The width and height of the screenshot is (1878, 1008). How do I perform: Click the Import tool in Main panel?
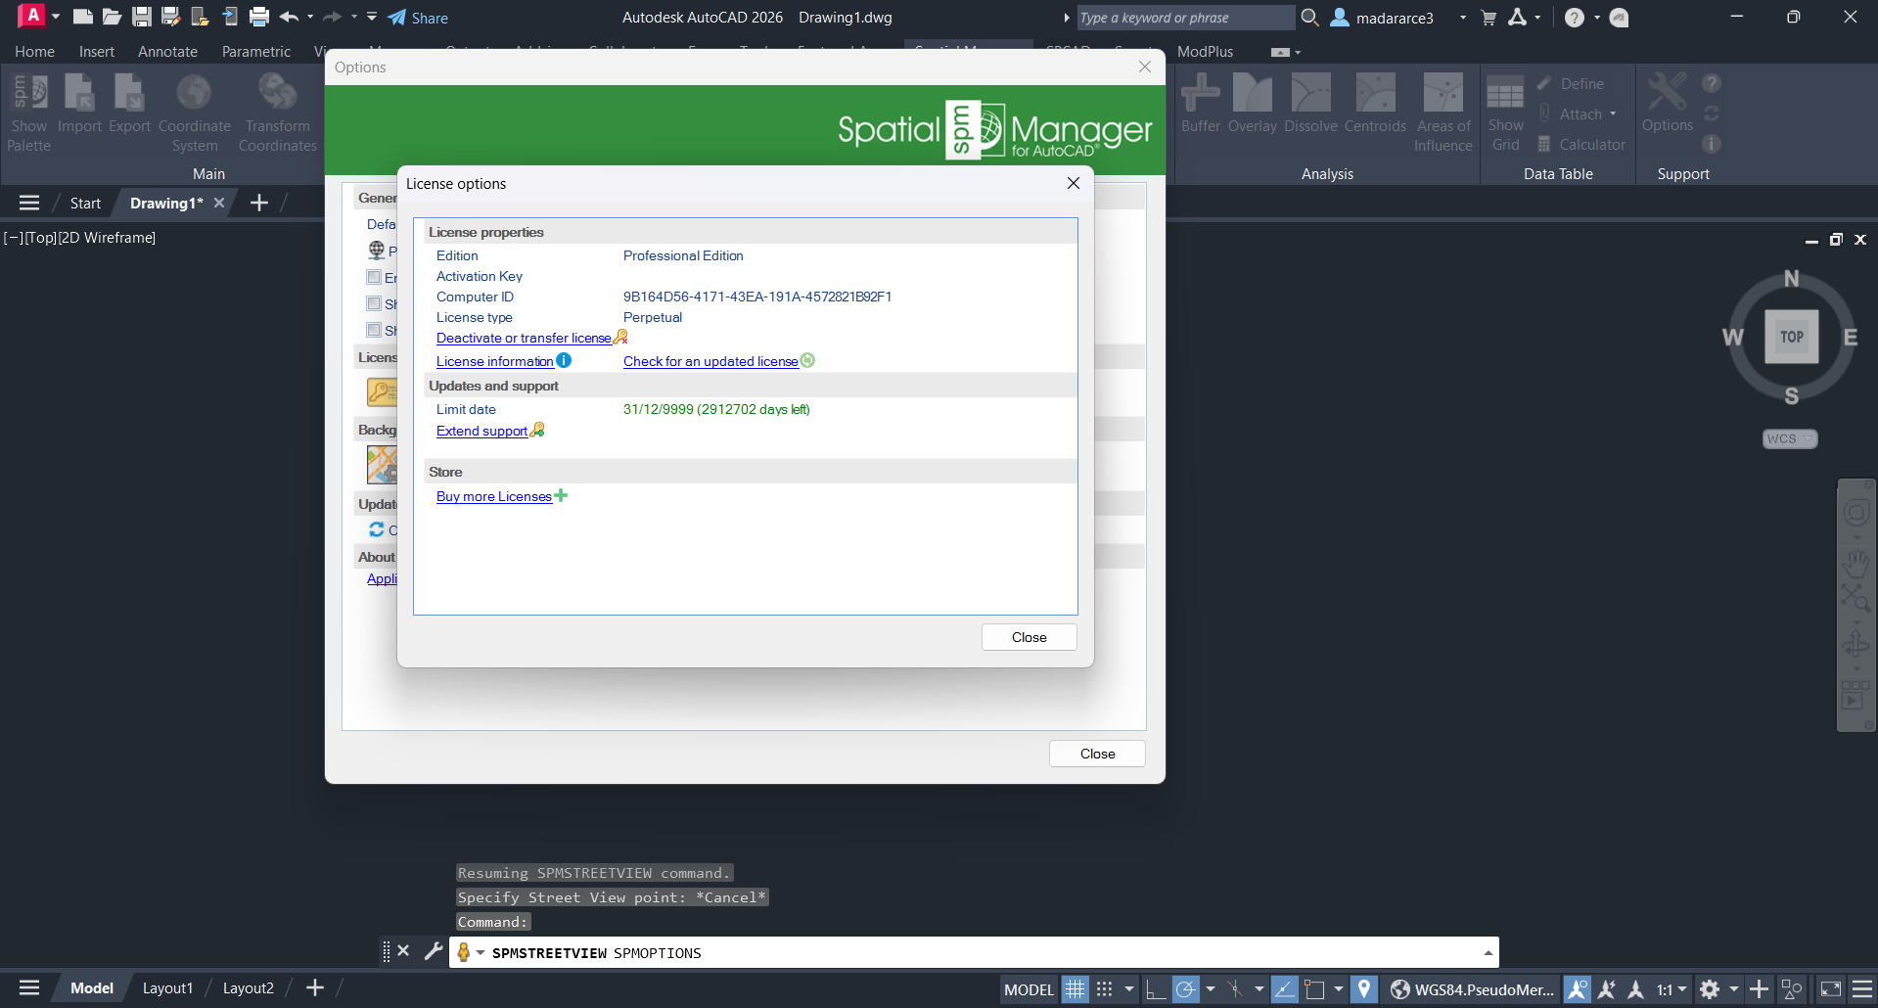pyautogui.click(x=79, y=103)
